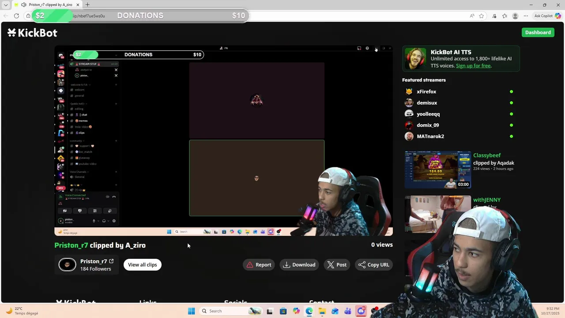Add this page to favorites

pyautogui.click(x=482, y=16)
